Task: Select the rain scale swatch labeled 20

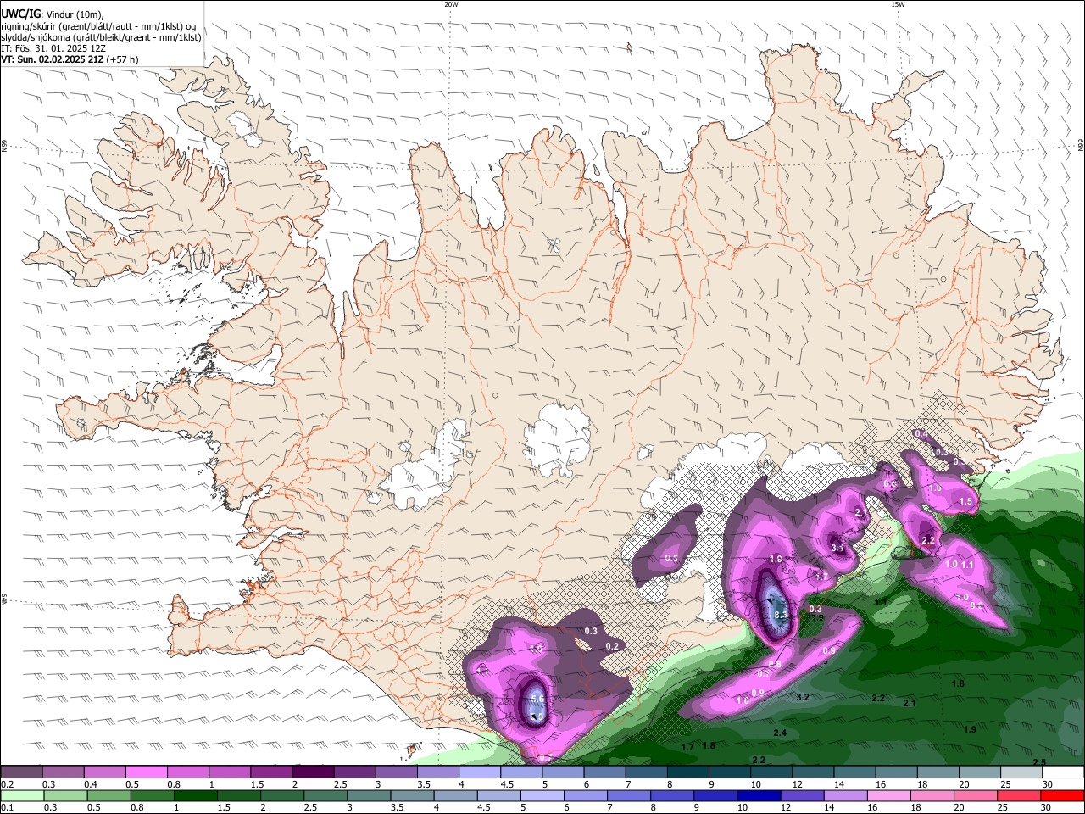Action: tap(976, 796)
